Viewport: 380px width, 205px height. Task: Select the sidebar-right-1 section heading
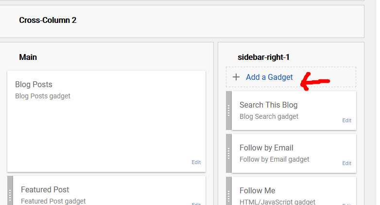pyautogui.click(x=263, y=57)
